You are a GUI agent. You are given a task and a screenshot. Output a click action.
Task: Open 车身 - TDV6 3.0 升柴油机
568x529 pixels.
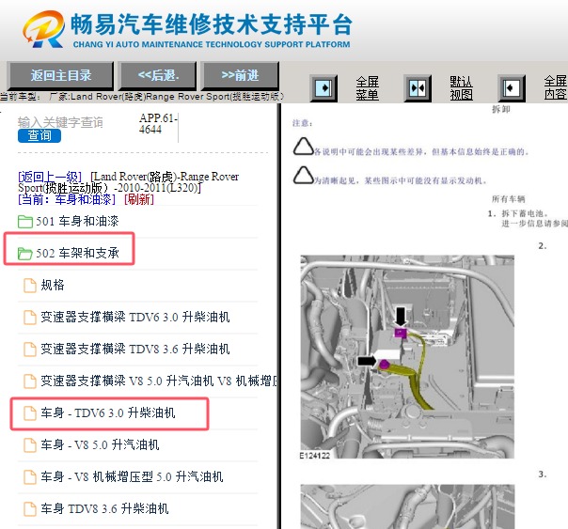108,412
